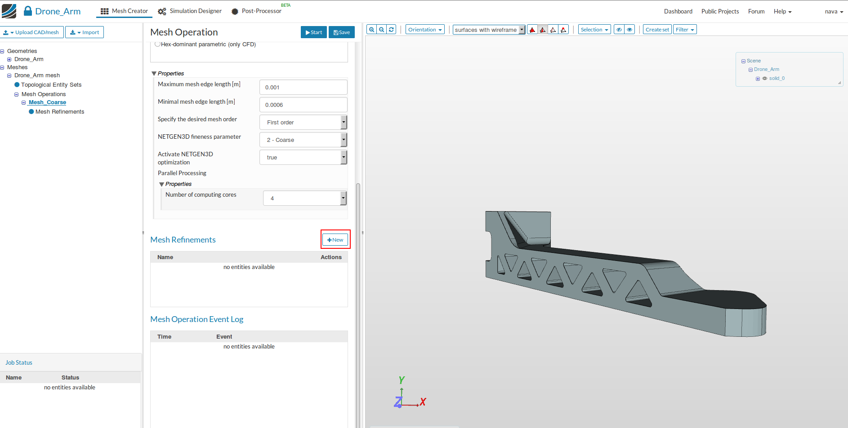The image size is (848, 428).
Task: Open the Filter dropdown
Action: 685,30
